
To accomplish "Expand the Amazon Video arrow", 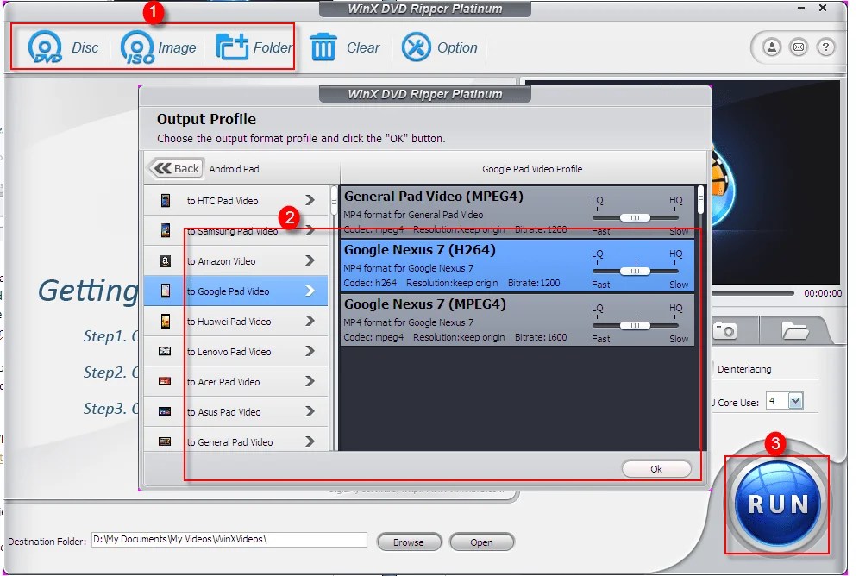I will coord(310,260).
